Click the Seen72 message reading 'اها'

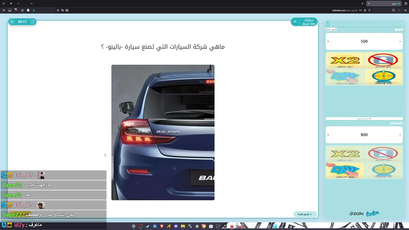pos(53,195)
